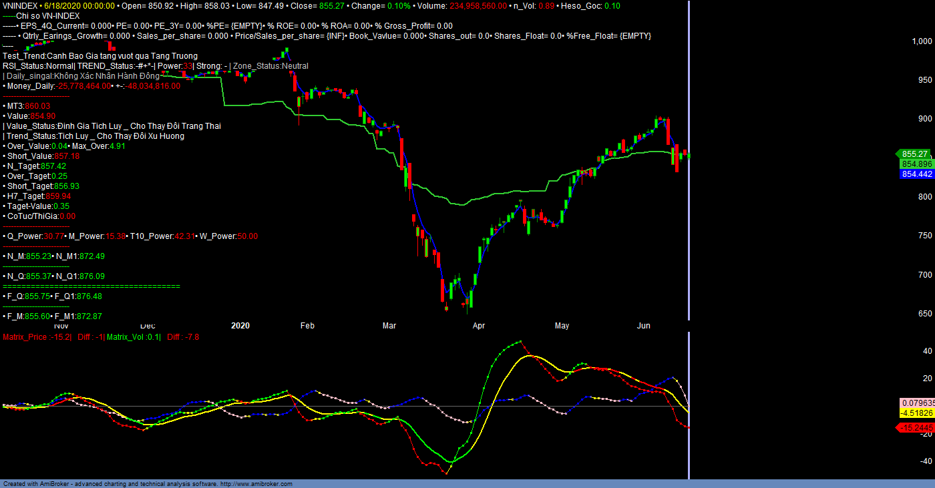Click the yellow -4.51826 indicator tag

[916, 414]
